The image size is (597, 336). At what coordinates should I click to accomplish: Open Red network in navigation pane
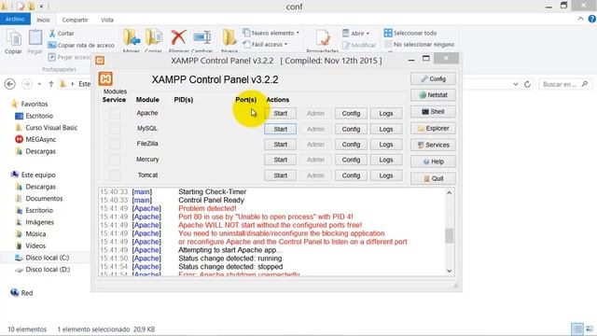22,293
